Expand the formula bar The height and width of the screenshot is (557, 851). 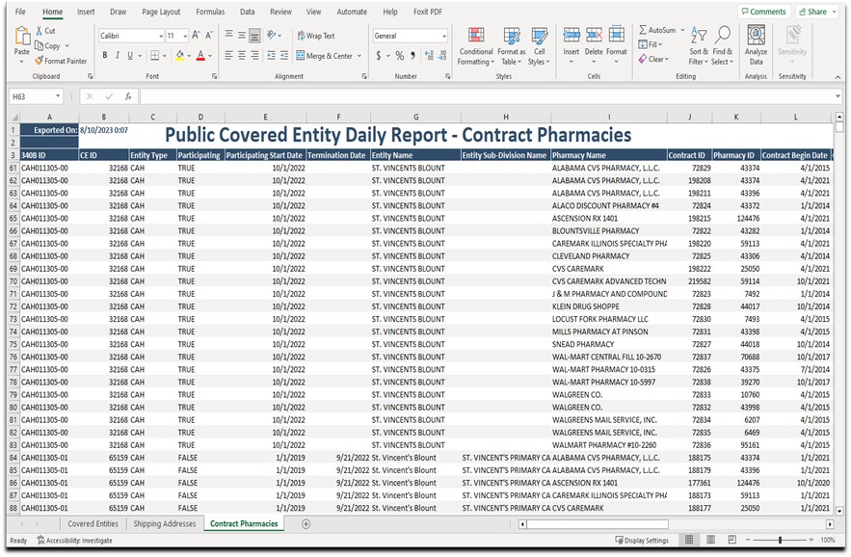tap(838, 96)
